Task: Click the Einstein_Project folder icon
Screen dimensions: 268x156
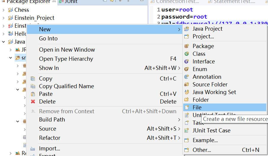Action: point(10,18)
